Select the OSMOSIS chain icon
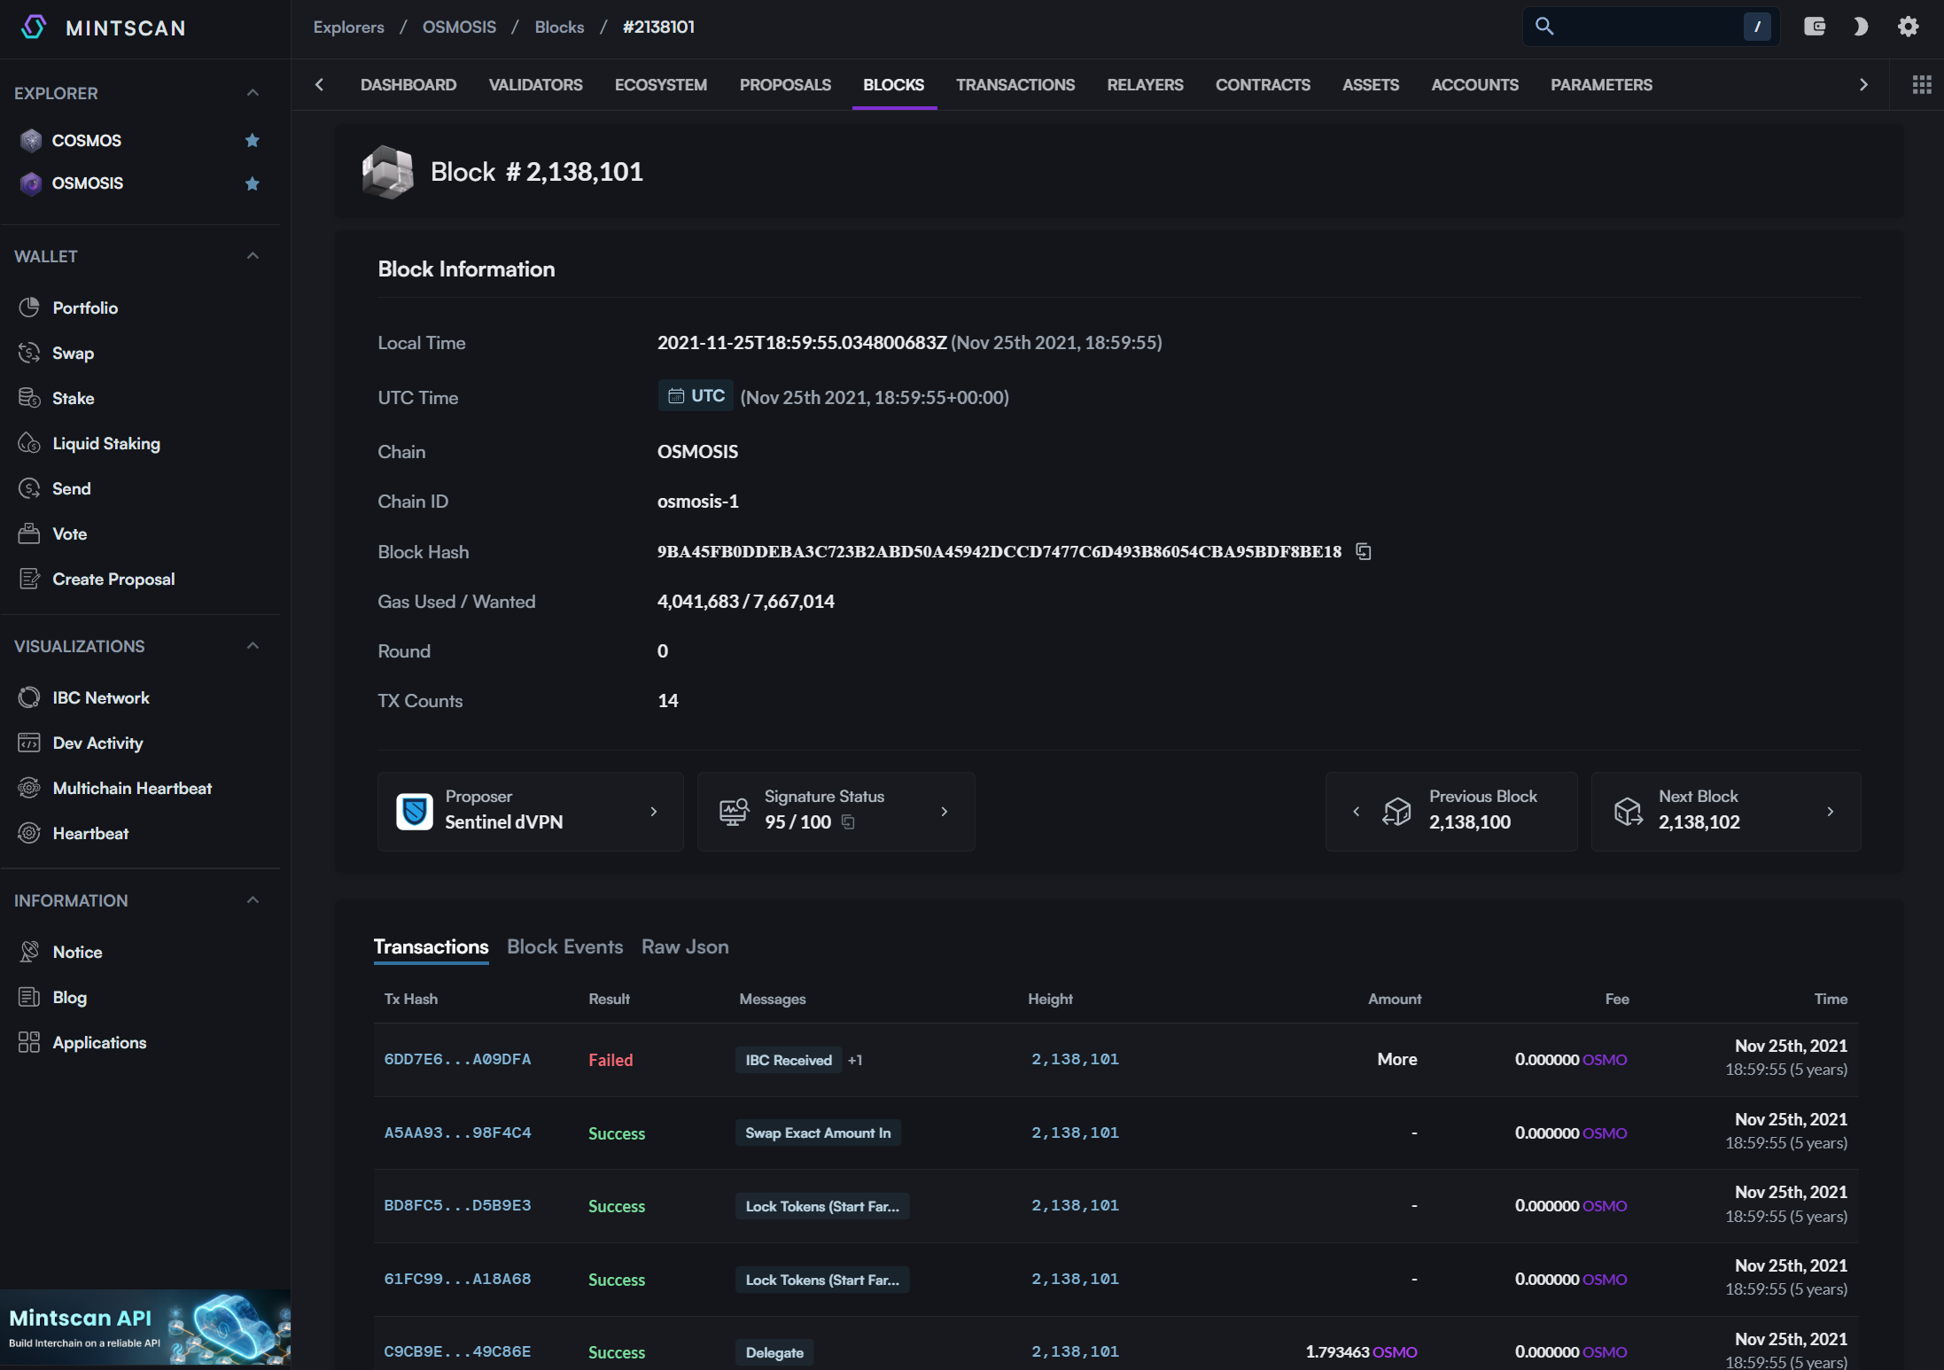This screenshot has height=1370, width=1944. coord(31,183)
